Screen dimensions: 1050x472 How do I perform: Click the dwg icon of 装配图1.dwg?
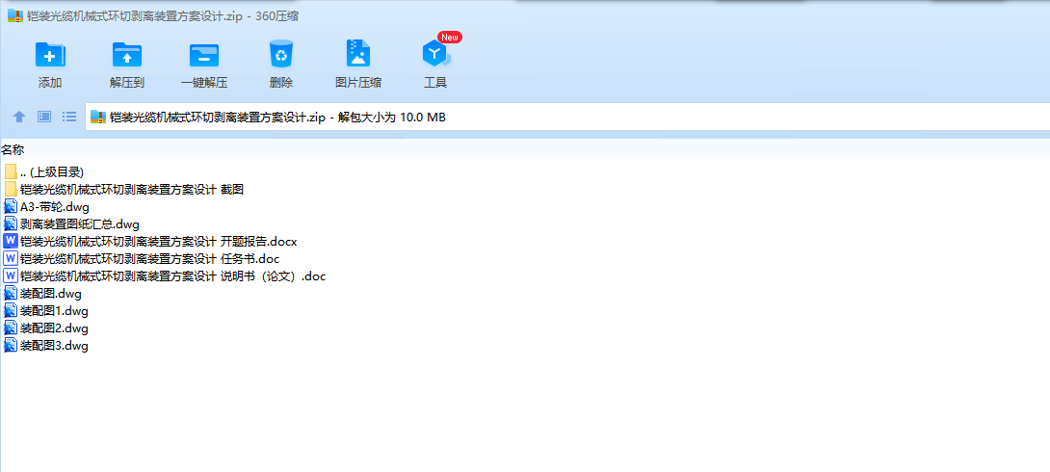[x=11, y=310]
